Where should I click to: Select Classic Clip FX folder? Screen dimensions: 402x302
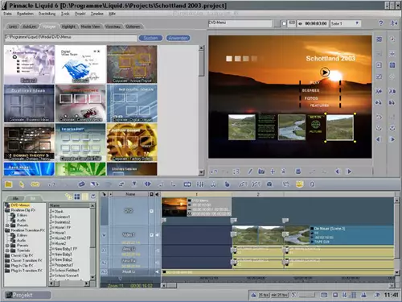coord(22,255)
